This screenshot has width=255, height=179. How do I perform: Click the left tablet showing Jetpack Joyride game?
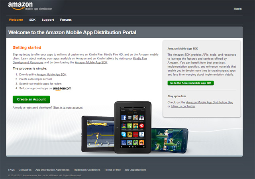point(98,134)
